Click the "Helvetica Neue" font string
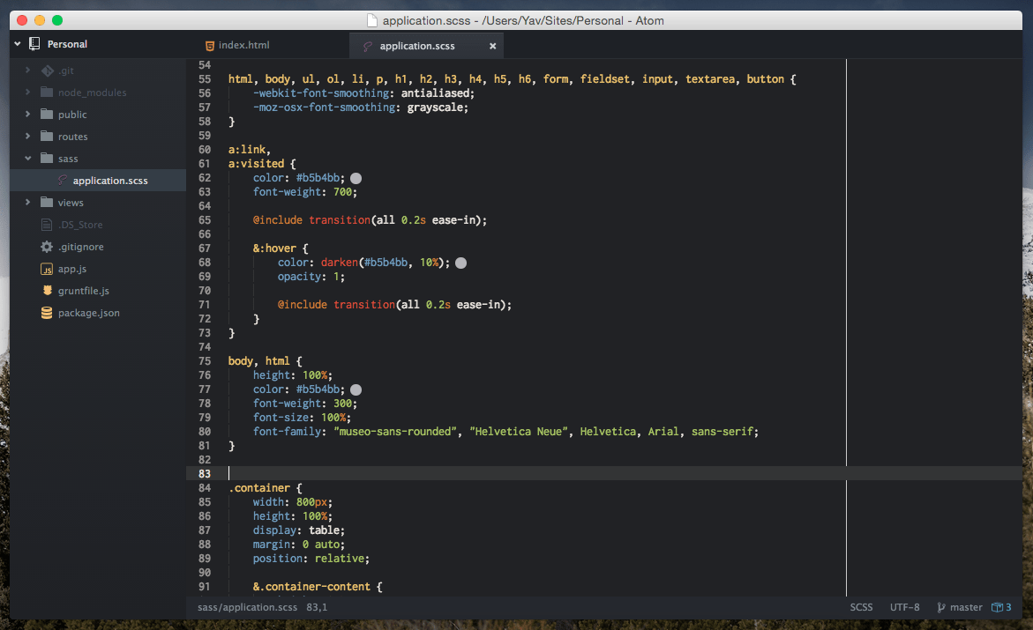 tap(519, 432)
